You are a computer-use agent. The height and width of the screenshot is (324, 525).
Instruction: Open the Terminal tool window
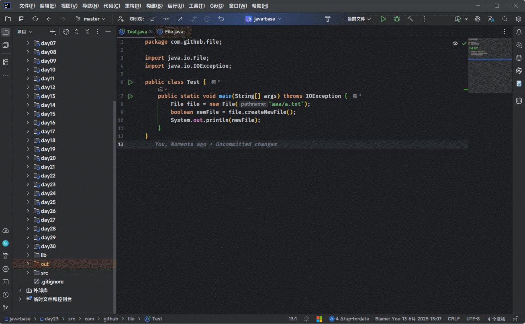(x=6, y=282)
